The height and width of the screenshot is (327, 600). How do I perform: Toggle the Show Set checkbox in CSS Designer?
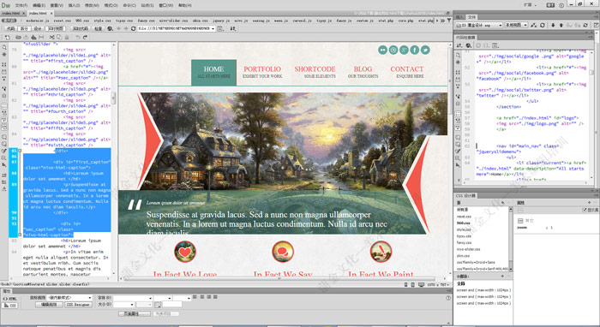(x=585, y=210)
